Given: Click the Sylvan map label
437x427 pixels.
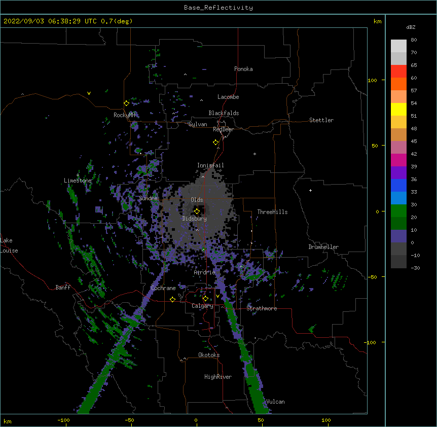Looking at the screenshot, I should point(198,124).
